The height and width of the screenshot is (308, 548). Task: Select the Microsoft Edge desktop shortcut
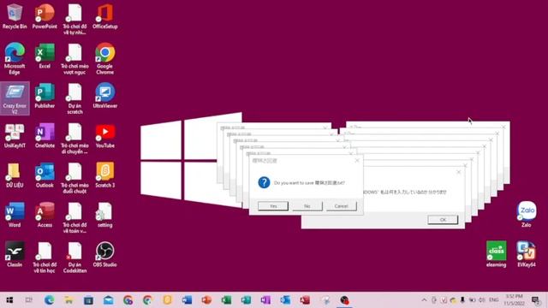point(15,59)
